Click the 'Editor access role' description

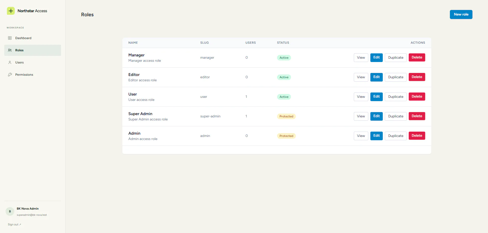pyautogui.click(x=142, y=80)
